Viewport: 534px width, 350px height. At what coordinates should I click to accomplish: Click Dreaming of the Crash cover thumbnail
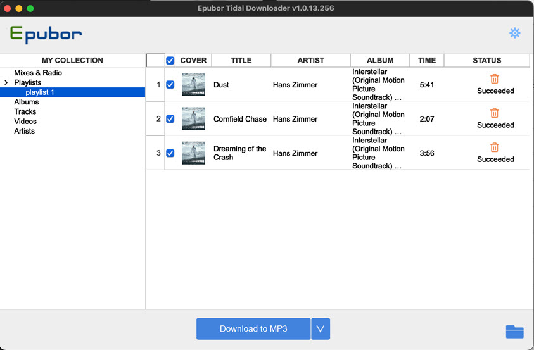[x=193, y=153]
